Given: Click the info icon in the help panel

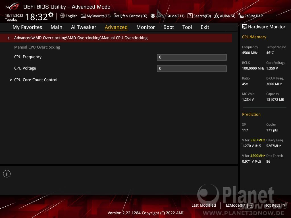Looking at the screenshot, I should click(x=7, y=174).
